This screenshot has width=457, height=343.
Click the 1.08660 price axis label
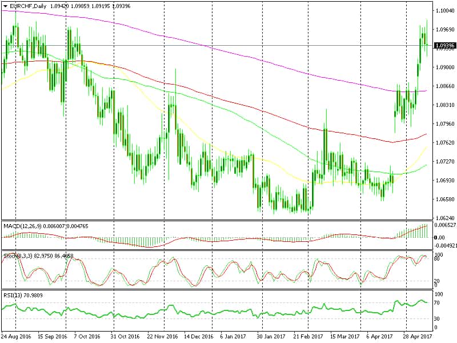(445, 86)
